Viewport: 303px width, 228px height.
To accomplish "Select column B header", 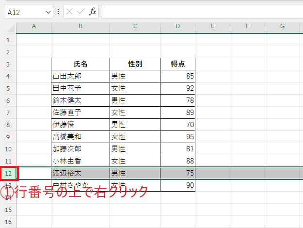I will click(80, 28).
